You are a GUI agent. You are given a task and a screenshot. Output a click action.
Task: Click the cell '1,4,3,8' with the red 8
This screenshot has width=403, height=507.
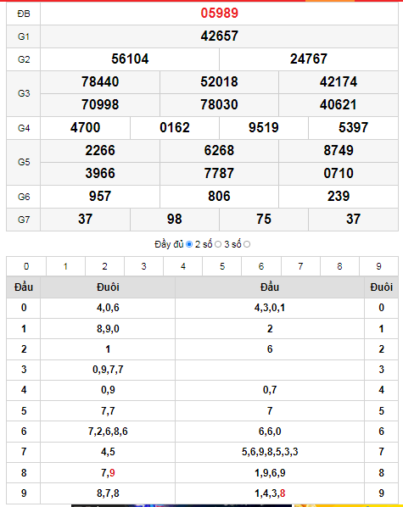(x=270, y=493)
